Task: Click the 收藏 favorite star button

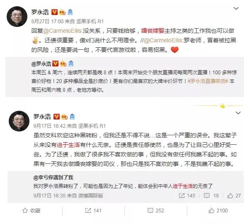Action: pos(32,210)
